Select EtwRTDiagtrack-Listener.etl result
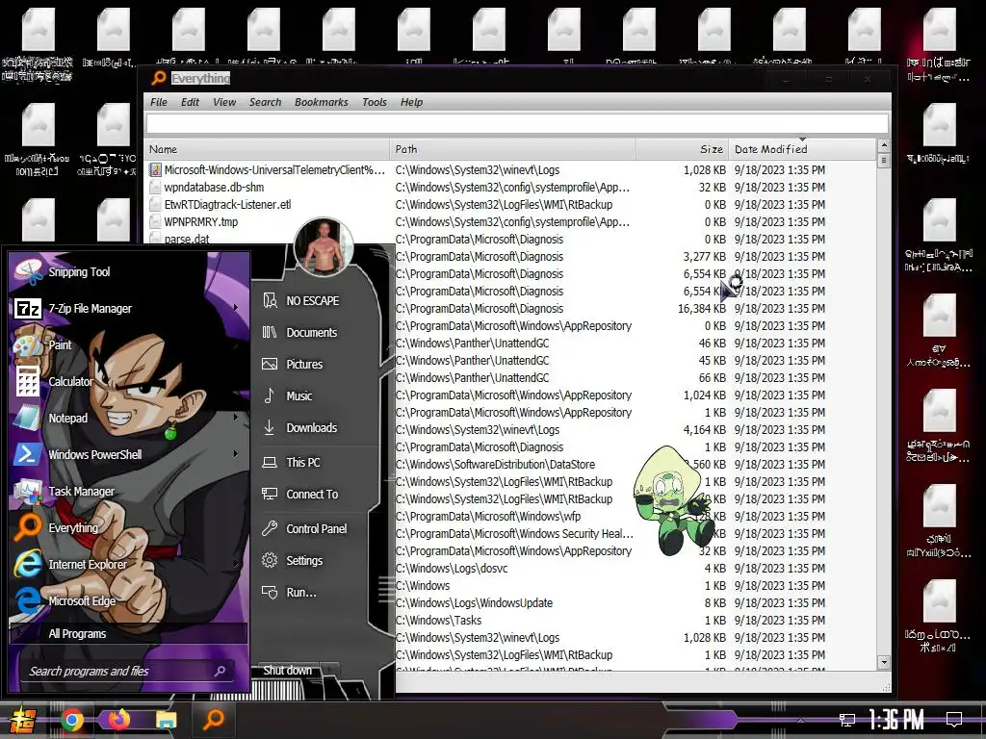 [x=227, y=204]
